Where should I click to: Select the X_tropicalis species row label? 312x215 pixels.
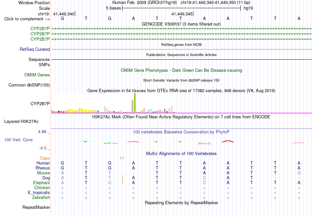click(x=39, y=193)
